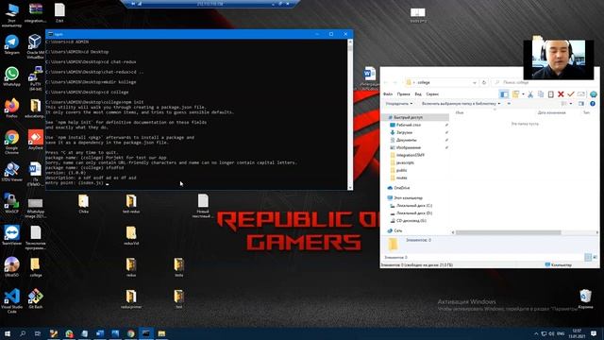Viewport: 604px width, 340px height.
Task: Select the test-redux folder on the desktop
Action: [x=131, y=203]
